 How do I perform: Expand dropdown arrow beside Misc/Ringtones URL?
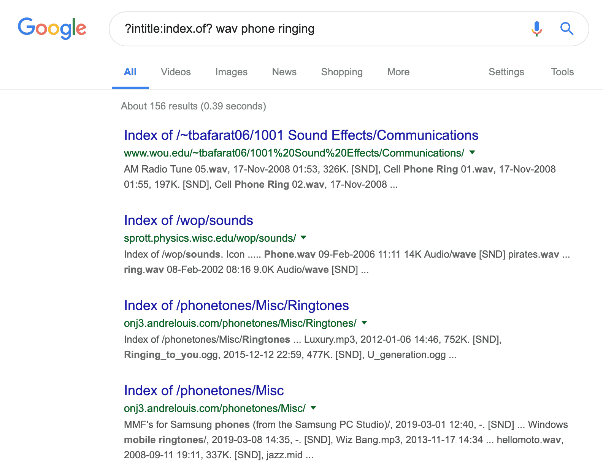click(x=364, y=323)
